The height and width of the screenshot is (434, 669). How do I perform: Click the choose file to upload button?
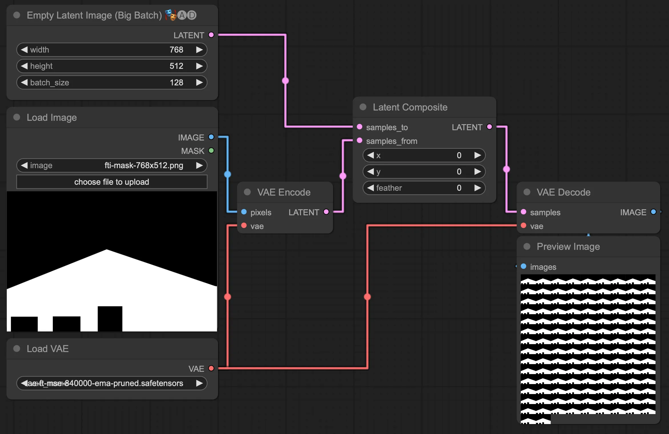tap(112, 182)
